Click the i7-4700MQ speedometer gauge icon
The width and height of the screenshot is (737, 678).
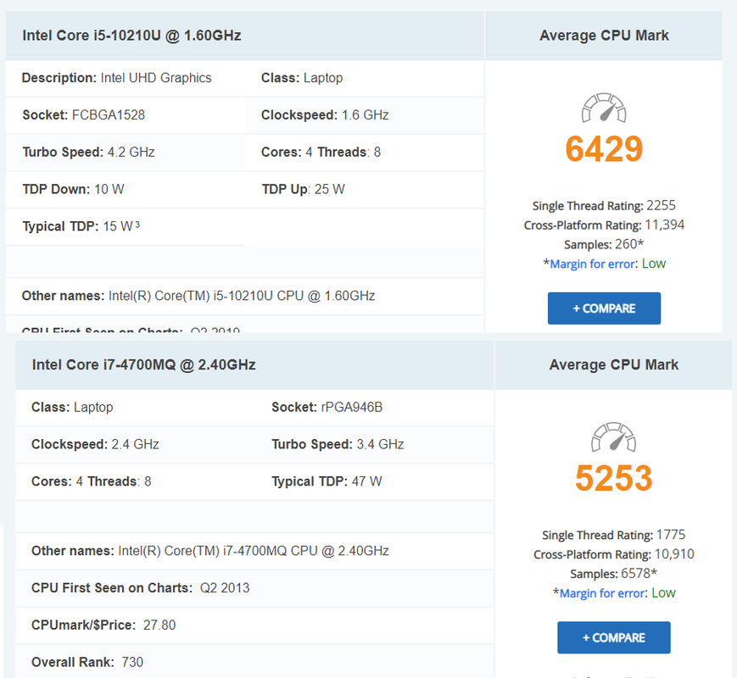(613, 437)
